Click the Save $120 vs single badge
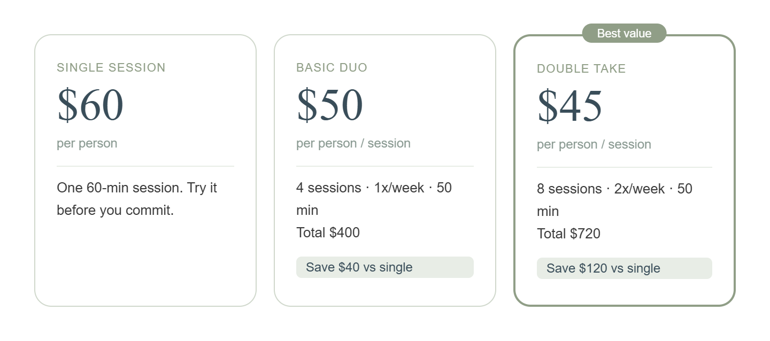This screenshot has width=770, height=341. (624, 268)
